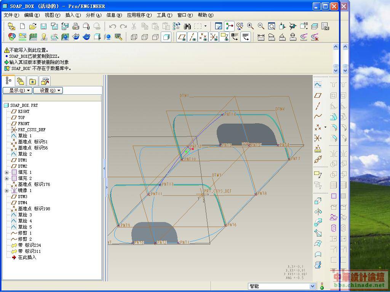Select the Datum Curve tool
Screen dimensions: 390x292
coord(318,116)
